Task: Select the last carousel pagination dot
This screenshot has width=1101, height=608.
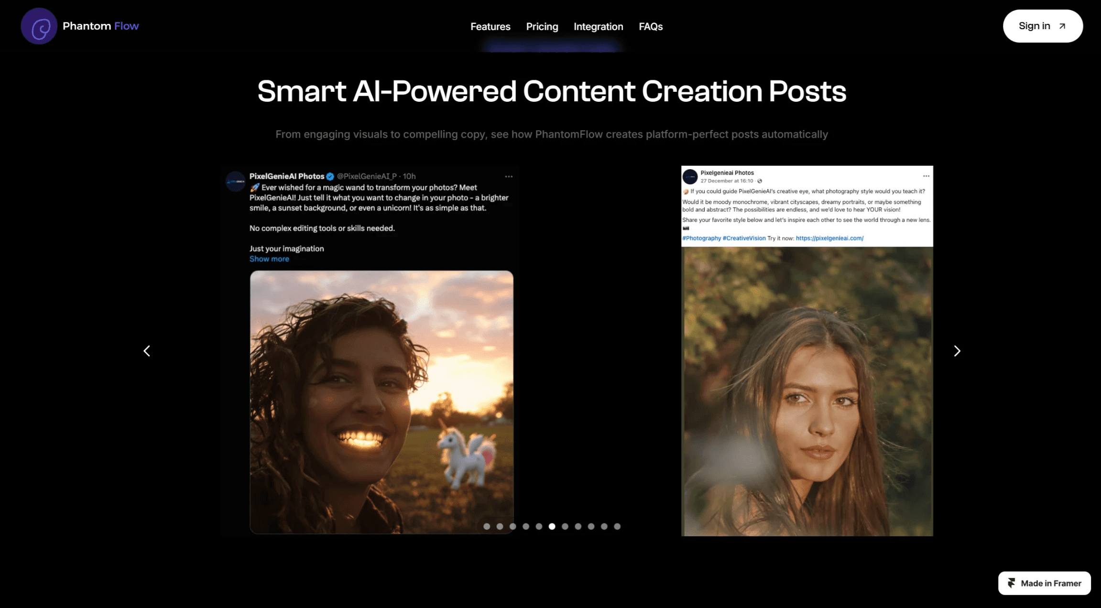Action: pyautogui.click(x=617, y=526)
